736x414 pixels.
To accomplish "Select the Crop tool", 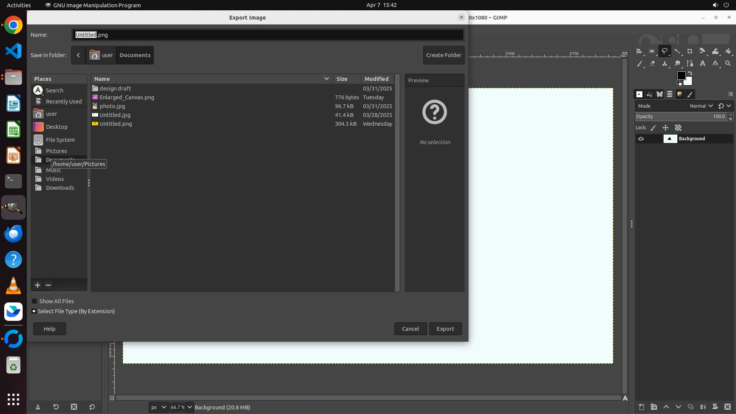I will (690, 51).
